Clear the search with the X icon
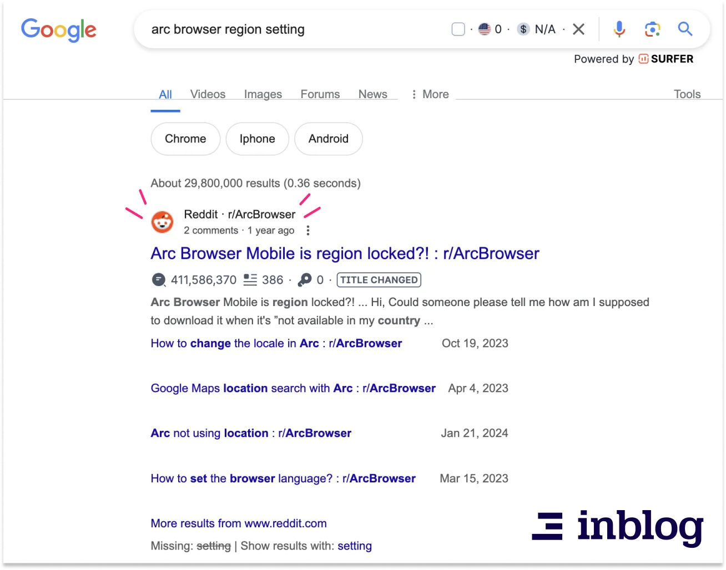The height and width of the screenshot is (570, 726). [x=578, y=29]
